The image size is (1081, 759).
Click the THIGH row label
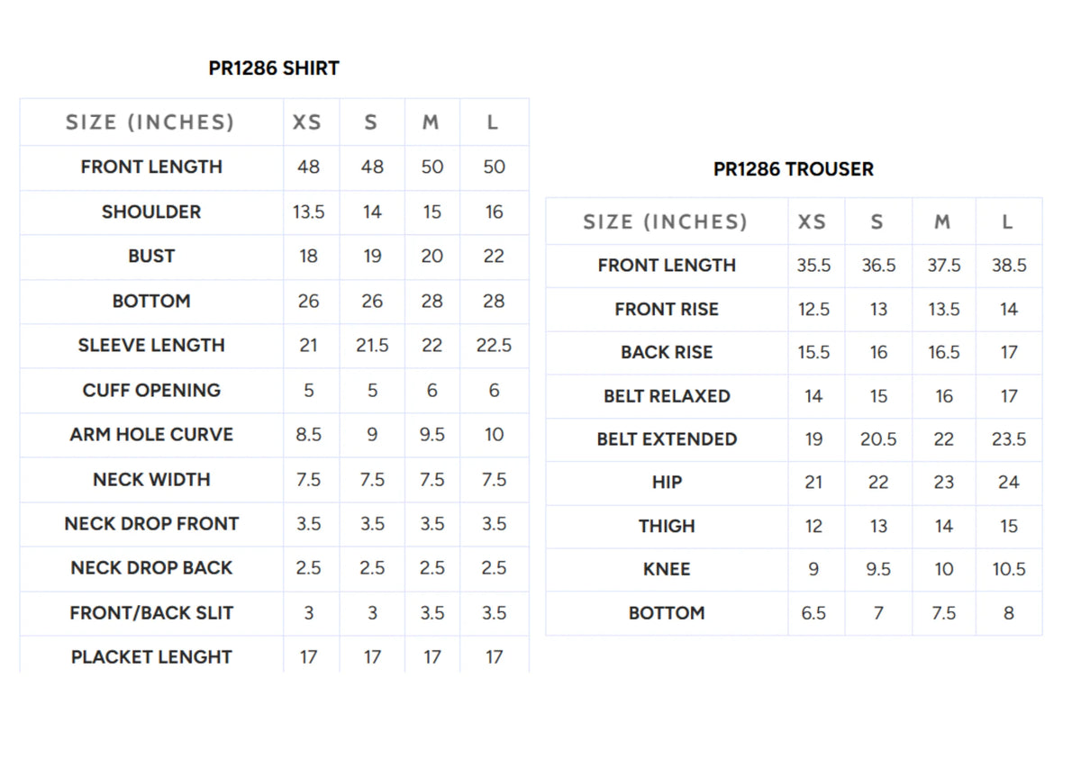[x=667, y=526]
